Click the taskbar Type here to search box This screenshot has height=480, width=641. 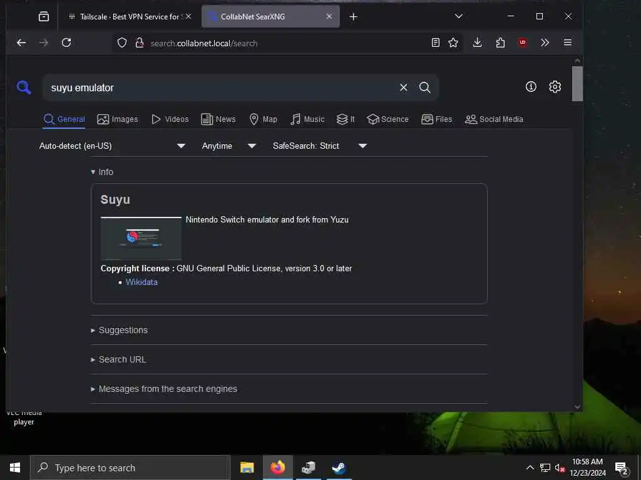coord(130,467)
